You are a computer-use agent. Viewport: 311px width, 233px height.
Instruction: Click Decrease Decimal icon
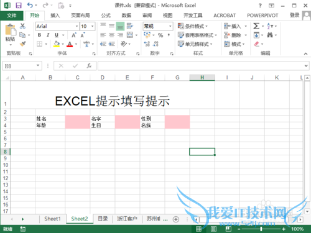(155, 43)
